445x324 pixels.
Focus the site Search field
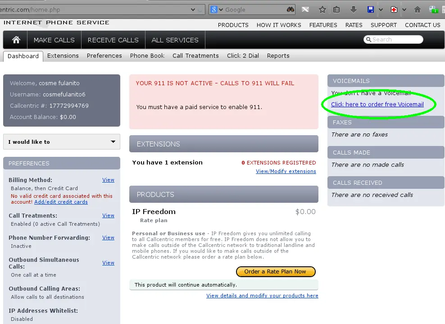pos(393,40)
